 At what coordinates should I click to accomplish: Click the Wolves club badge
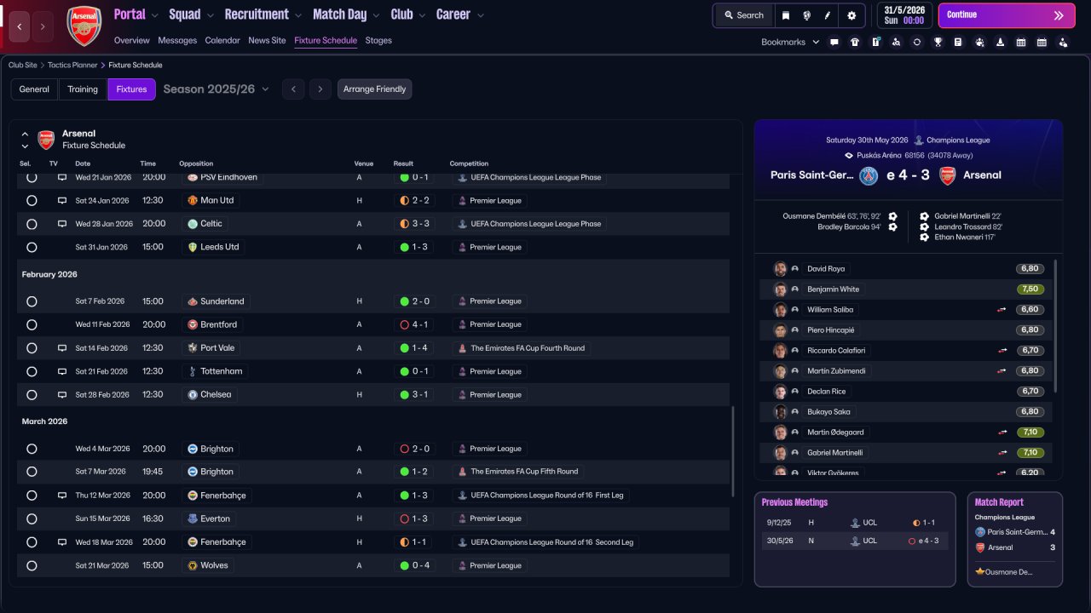[193, 565]
